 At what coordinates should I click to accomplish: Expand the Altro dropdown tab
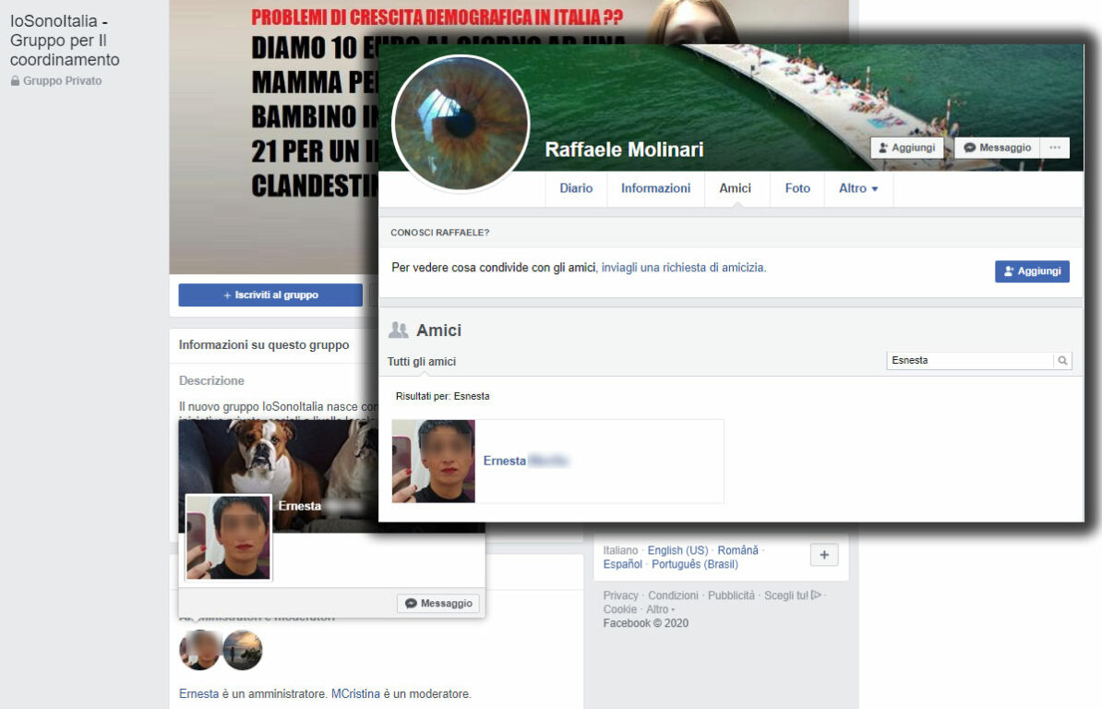coord(858,188)
